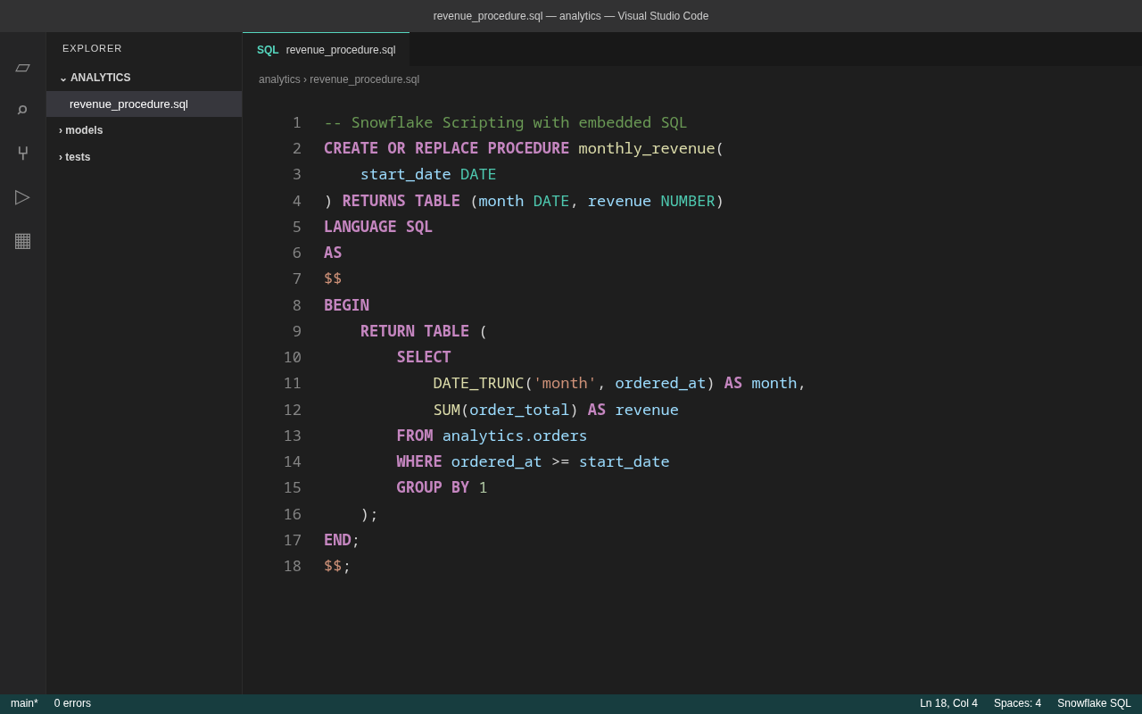Click the GROUP BY clause
This screenshot has height=714, width=1142.
point(442,487)
